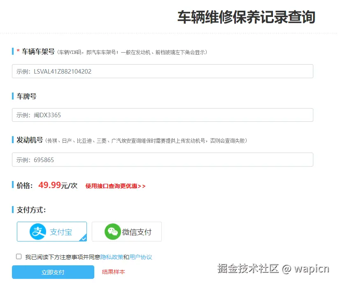Image resolution: width=338 pixels, height=283 pixels.
Task: Click the Alipay logo icon
Action: click(37, 231)
